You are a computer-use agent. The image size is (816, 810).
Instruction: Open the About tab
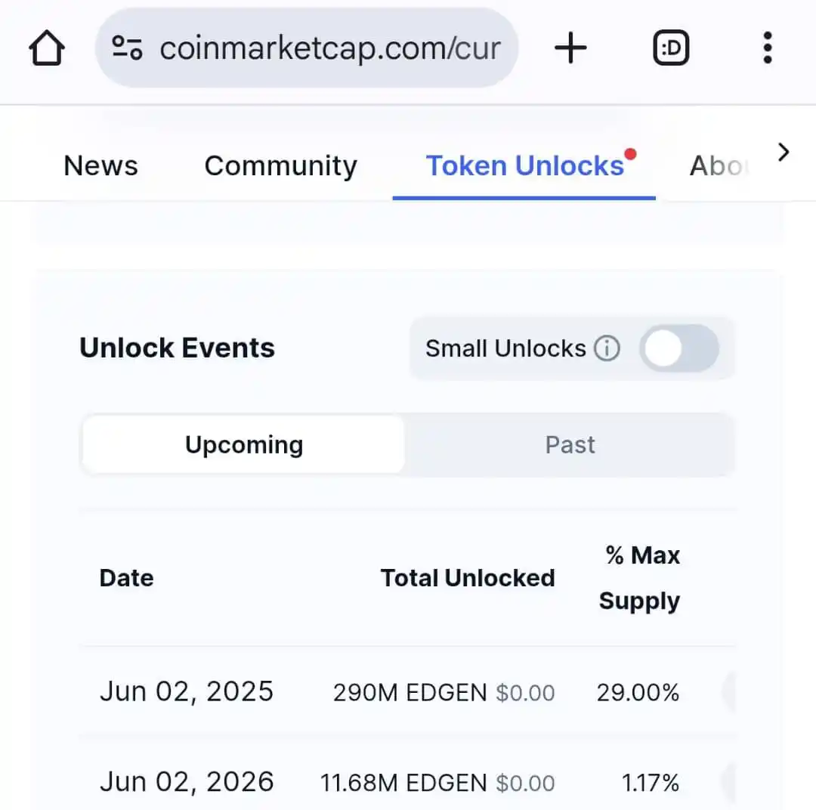[718, 165]
